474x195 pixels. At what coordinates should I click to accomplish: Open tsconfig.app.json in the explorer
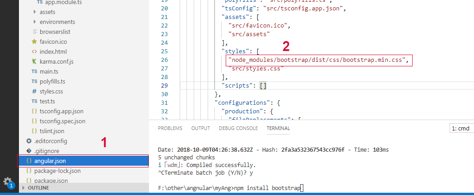[61, 111]
